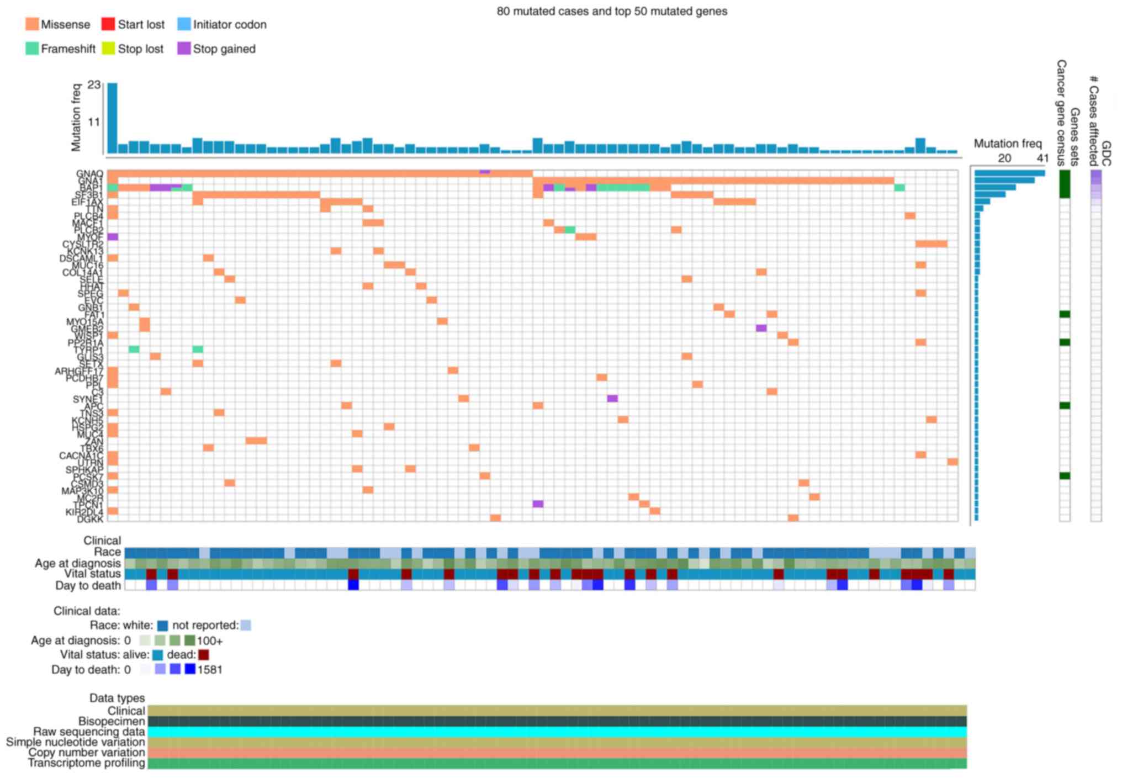The width and height of the screenshot is (1122, 778).
Task: Click the GDC column header label
Action: (1106, 153)
